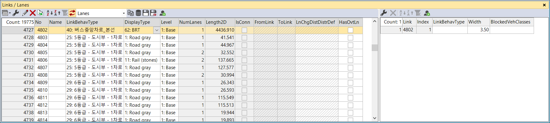The width and height of the screenshot is (550, 123).
Task: Toggle HasOvtLn checkbox for link 4805
Action: tap(350, 53)
